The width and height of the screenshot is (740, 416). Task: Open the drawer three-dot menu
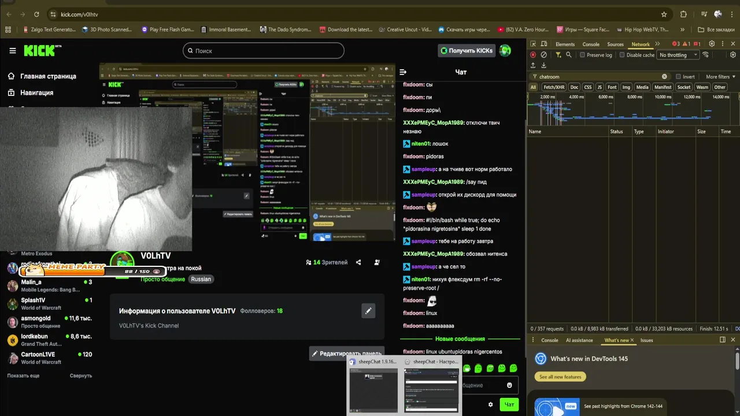(x=533, y=340)
